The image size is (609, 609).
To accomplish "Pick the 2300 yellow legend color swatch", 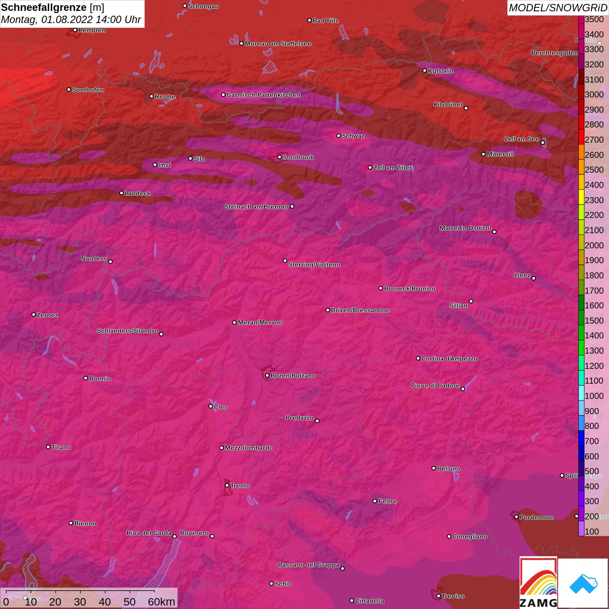I will coord(581,197).
